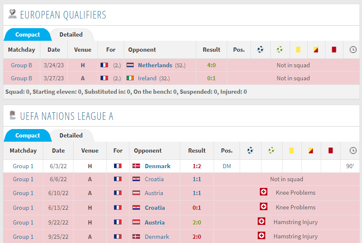Viewport: 362px width, 243px height.
Task: Click the minutes played clock icon in Nations League header
Action: 353,151
